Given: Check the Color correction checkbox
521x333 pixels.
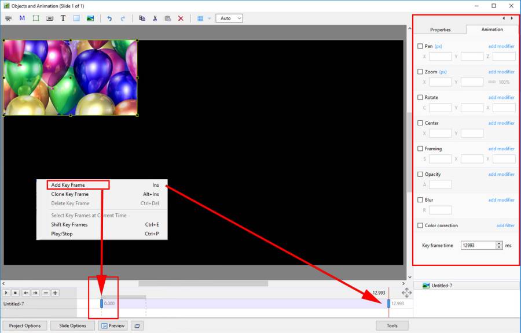Looking at the screenshot, I should pos(420,225).
